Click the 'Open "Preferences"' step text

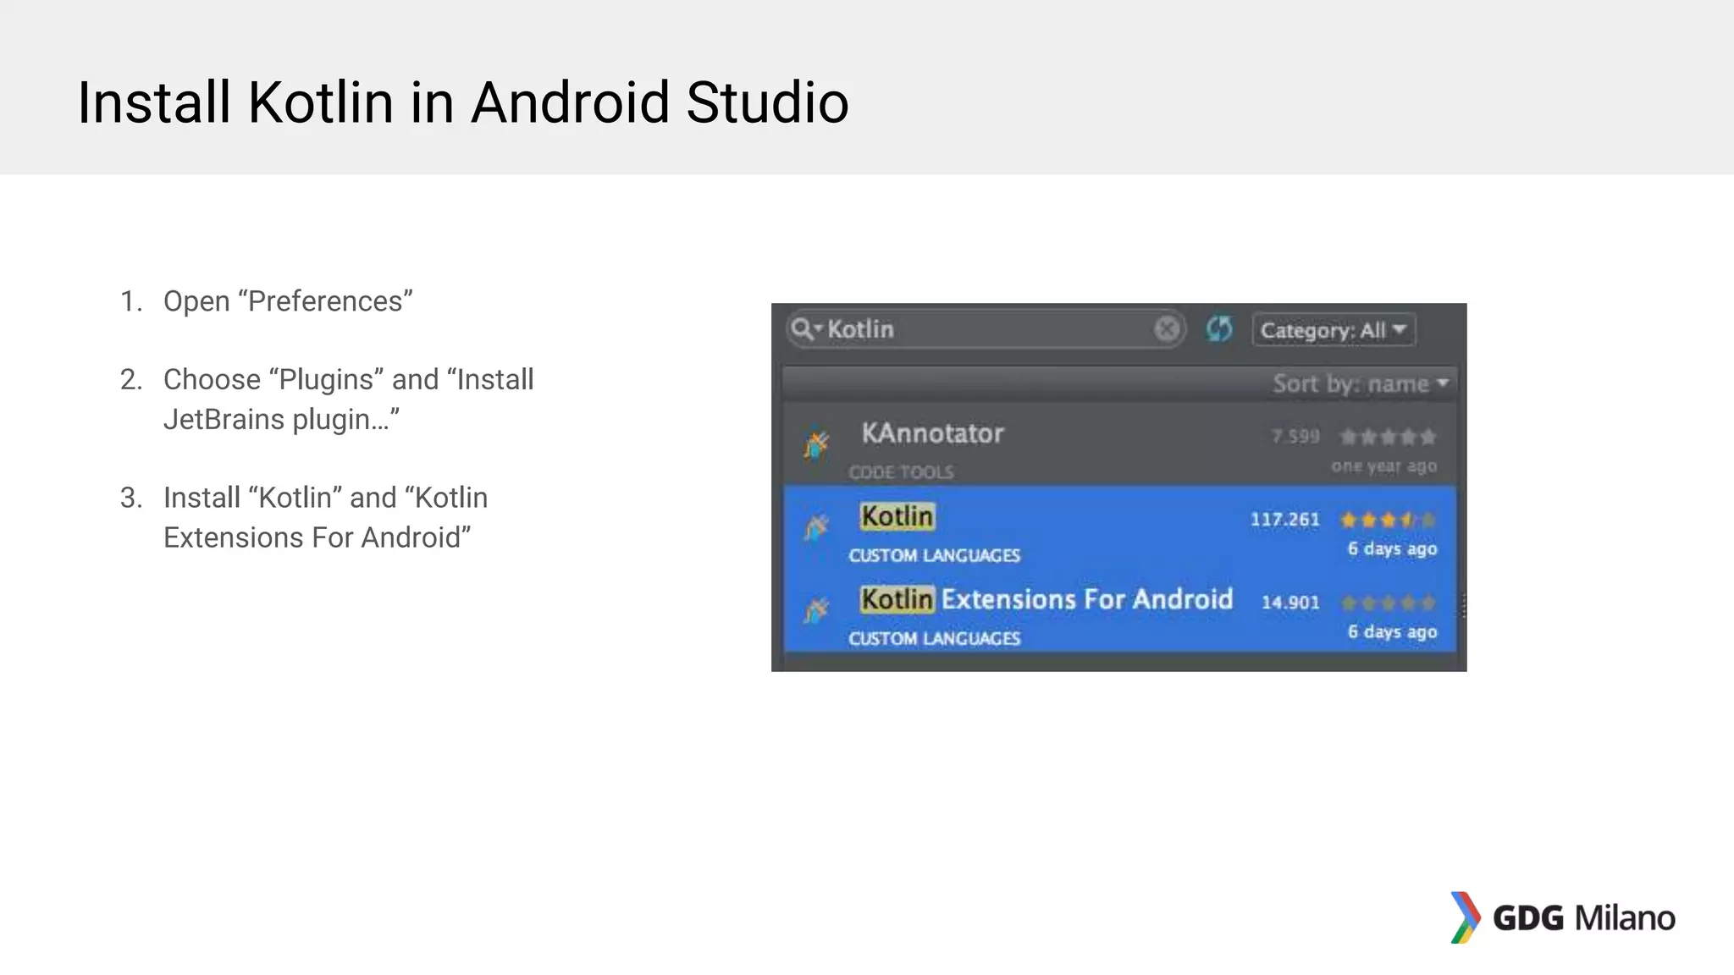288,301
